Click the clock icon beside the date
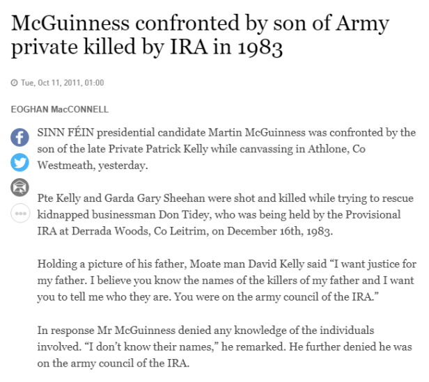 15,83
